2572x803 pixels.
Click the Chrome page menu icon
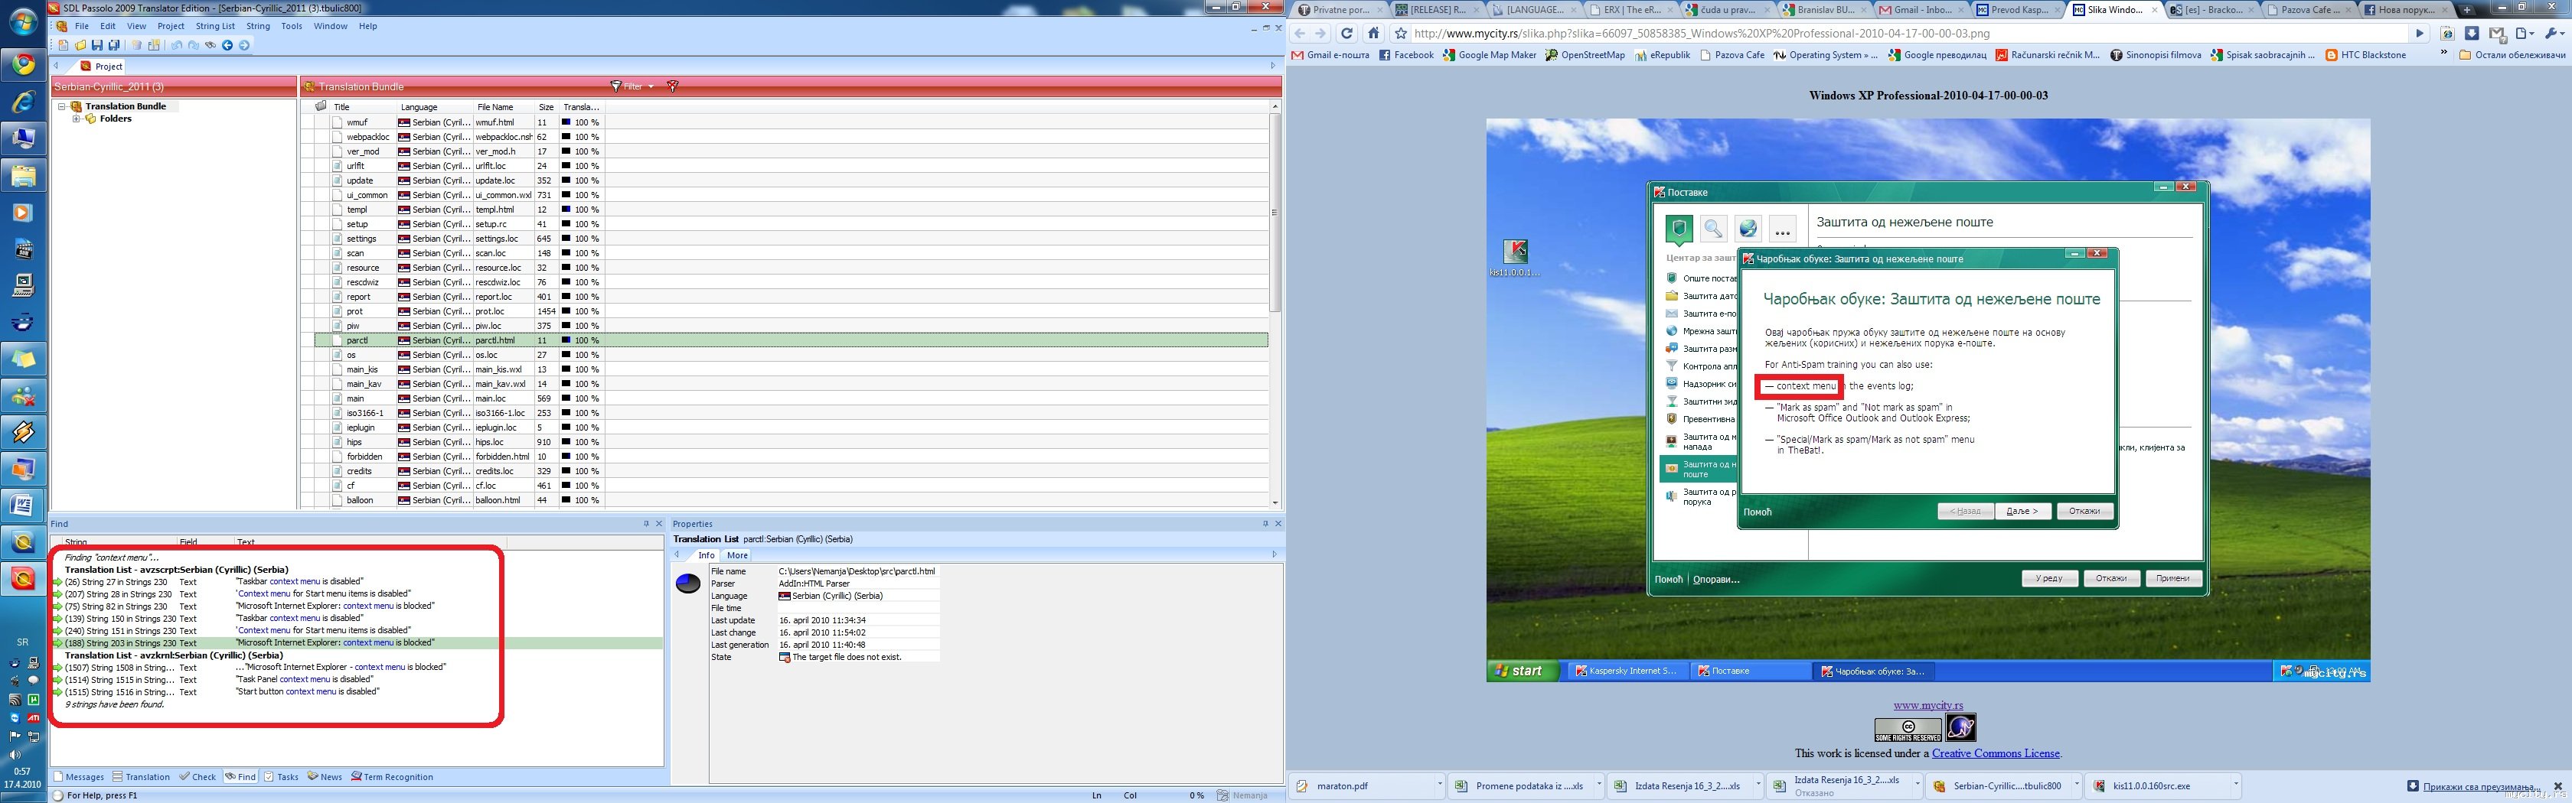pos(2526,33)
